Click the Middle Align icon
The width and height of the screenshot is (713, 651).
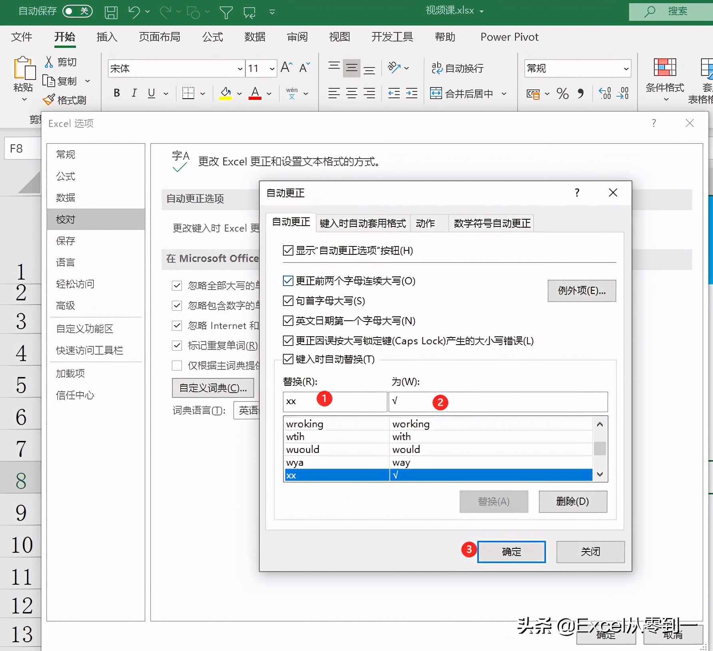[352, 68]
